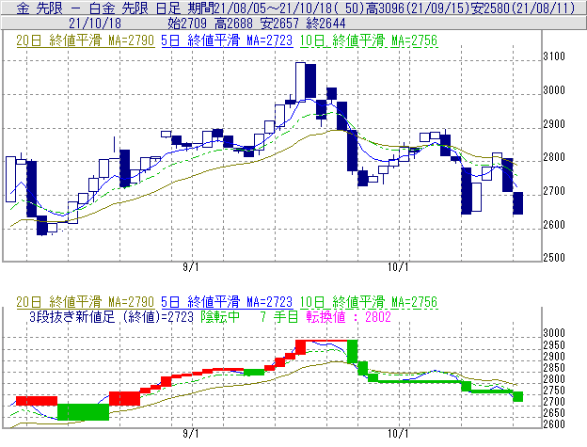
Task: Click the '9/1' date label under lower chart
Action: pos(191,434)
